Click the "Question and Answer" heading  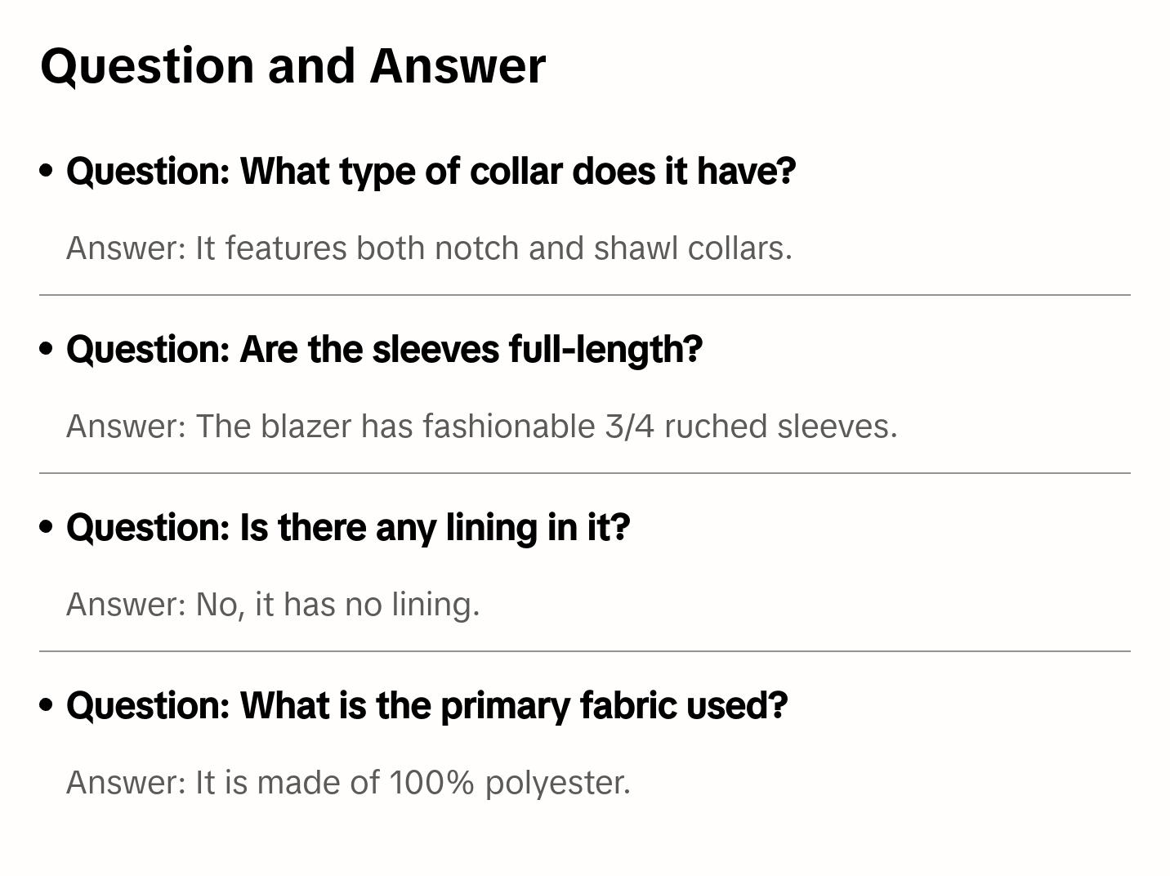click(x=292, y=66)
